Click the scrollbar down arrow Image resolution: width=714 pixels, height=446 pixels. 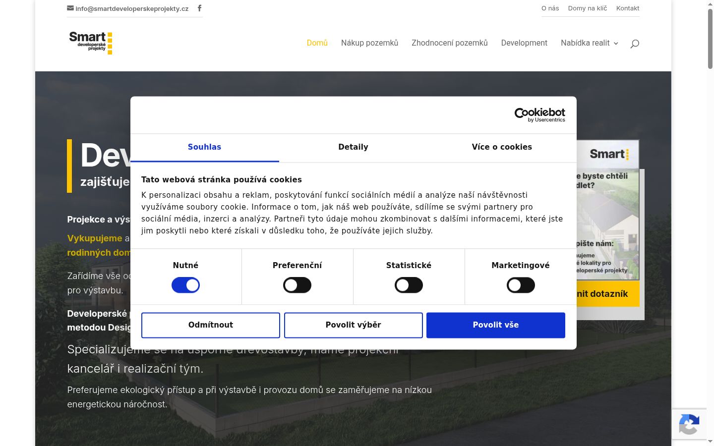coord(710,441)
